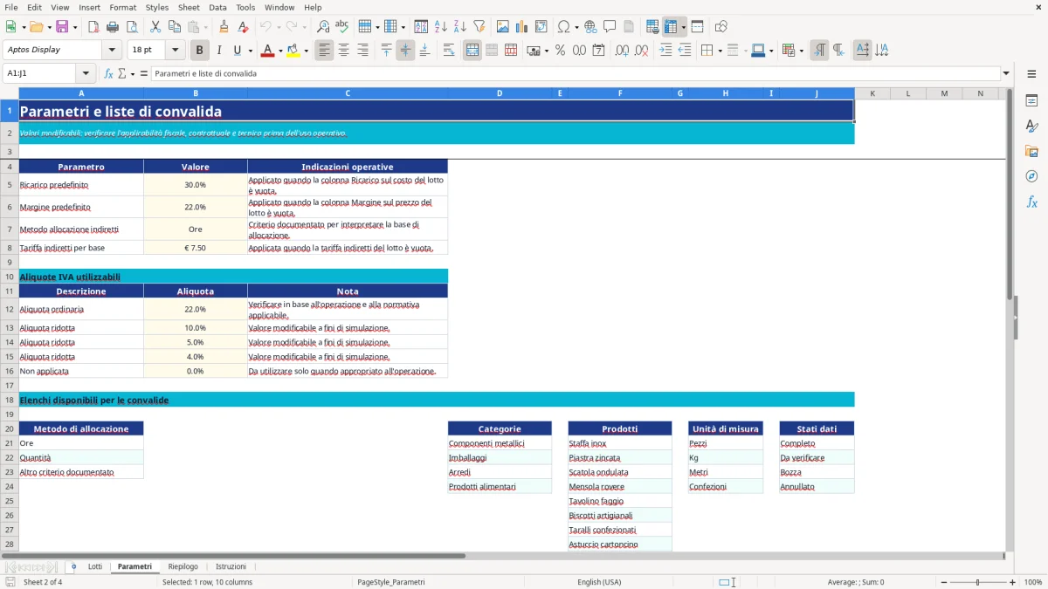1048x589 pixels.
Task: Set left-to-right text direction
Action: pyautogui.click(x=819, y=51)
